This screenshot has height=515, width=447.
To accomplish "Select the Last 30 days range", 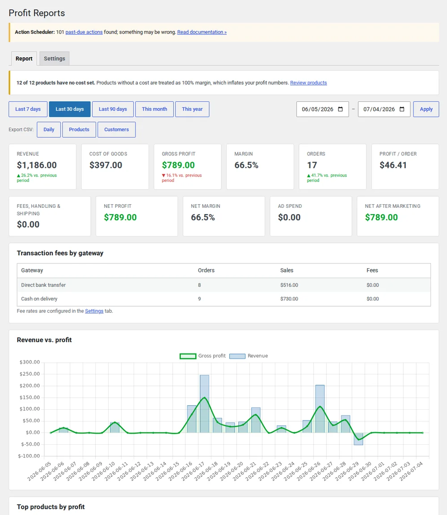I will (x=70, y=109).
